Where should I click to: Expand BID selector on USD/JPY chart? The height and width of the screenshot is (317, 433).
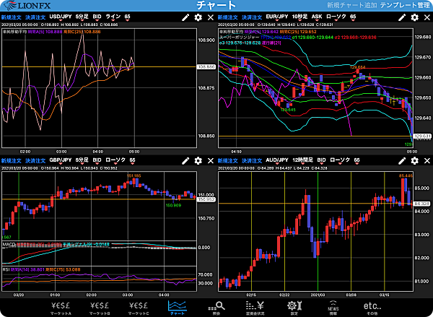coord(97,17)
